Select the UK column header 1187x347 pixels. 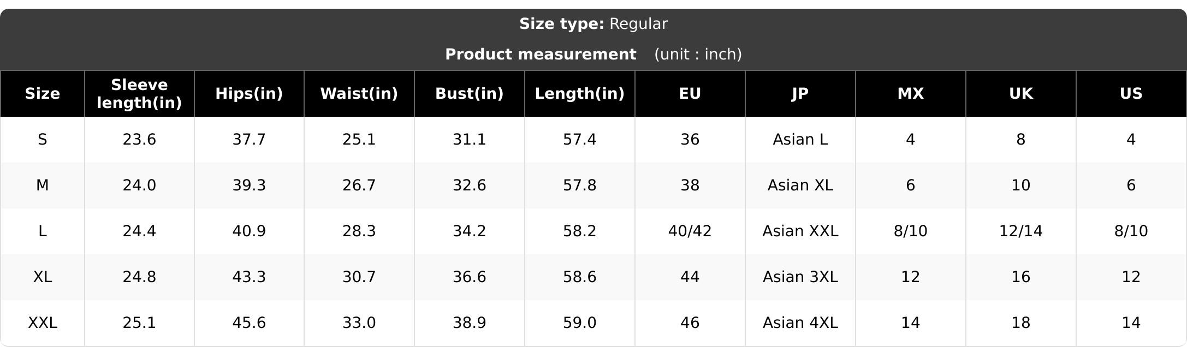[x=1021, y=94]
